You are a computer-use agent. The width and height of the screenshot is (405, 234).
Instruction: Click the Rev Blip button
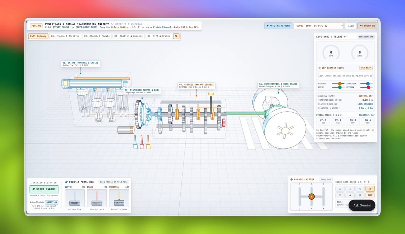tap(366, 68)
